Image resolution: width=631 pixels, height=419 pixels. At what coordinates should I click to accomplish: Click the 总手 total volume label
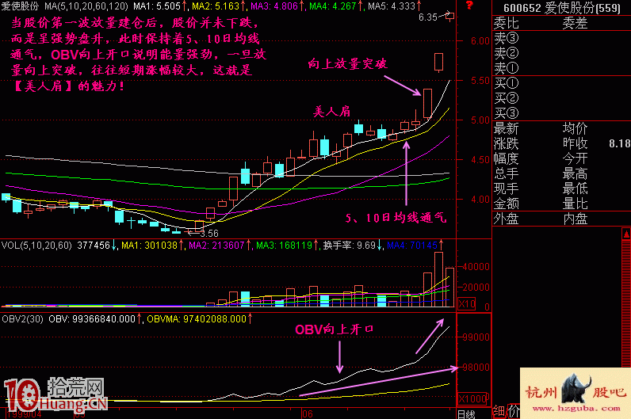click(507, 173)
